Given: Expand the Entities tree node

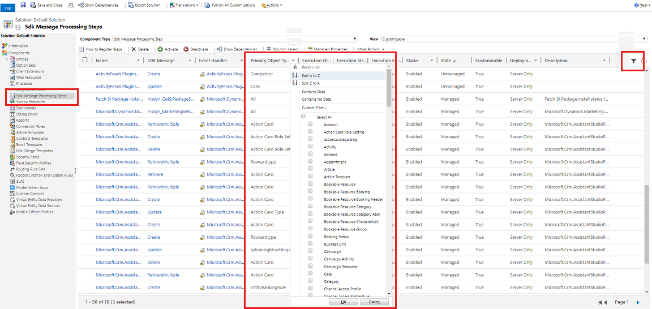Looking at the screenshot, I should click(x=7, y=59).
